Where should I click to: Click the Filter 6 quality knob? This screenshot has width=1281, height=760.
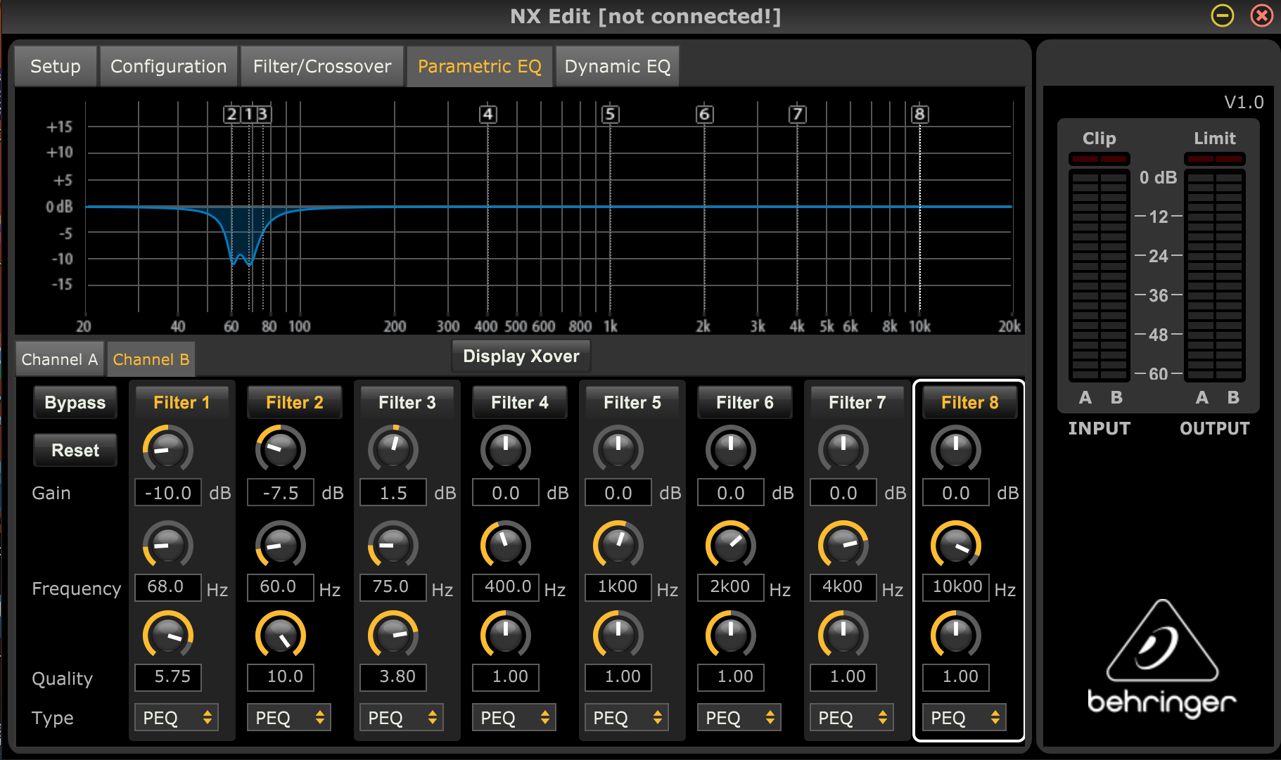[731, 635]
